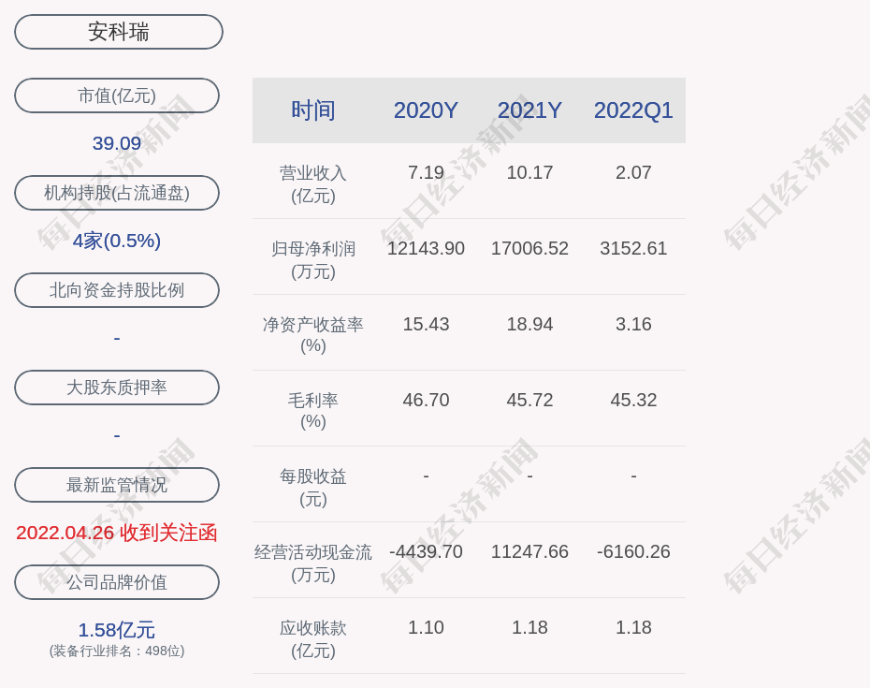Click the market value 39.09
The height and width of the screenshot is (688, 870).
(x=117, y=143)
